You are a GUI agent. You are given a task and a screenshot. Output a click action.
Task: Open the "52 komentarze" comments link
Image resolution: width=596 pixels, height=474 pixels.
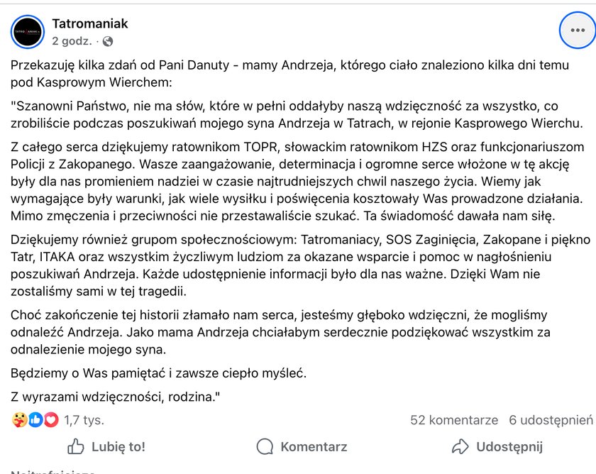(x=454, y=420)
